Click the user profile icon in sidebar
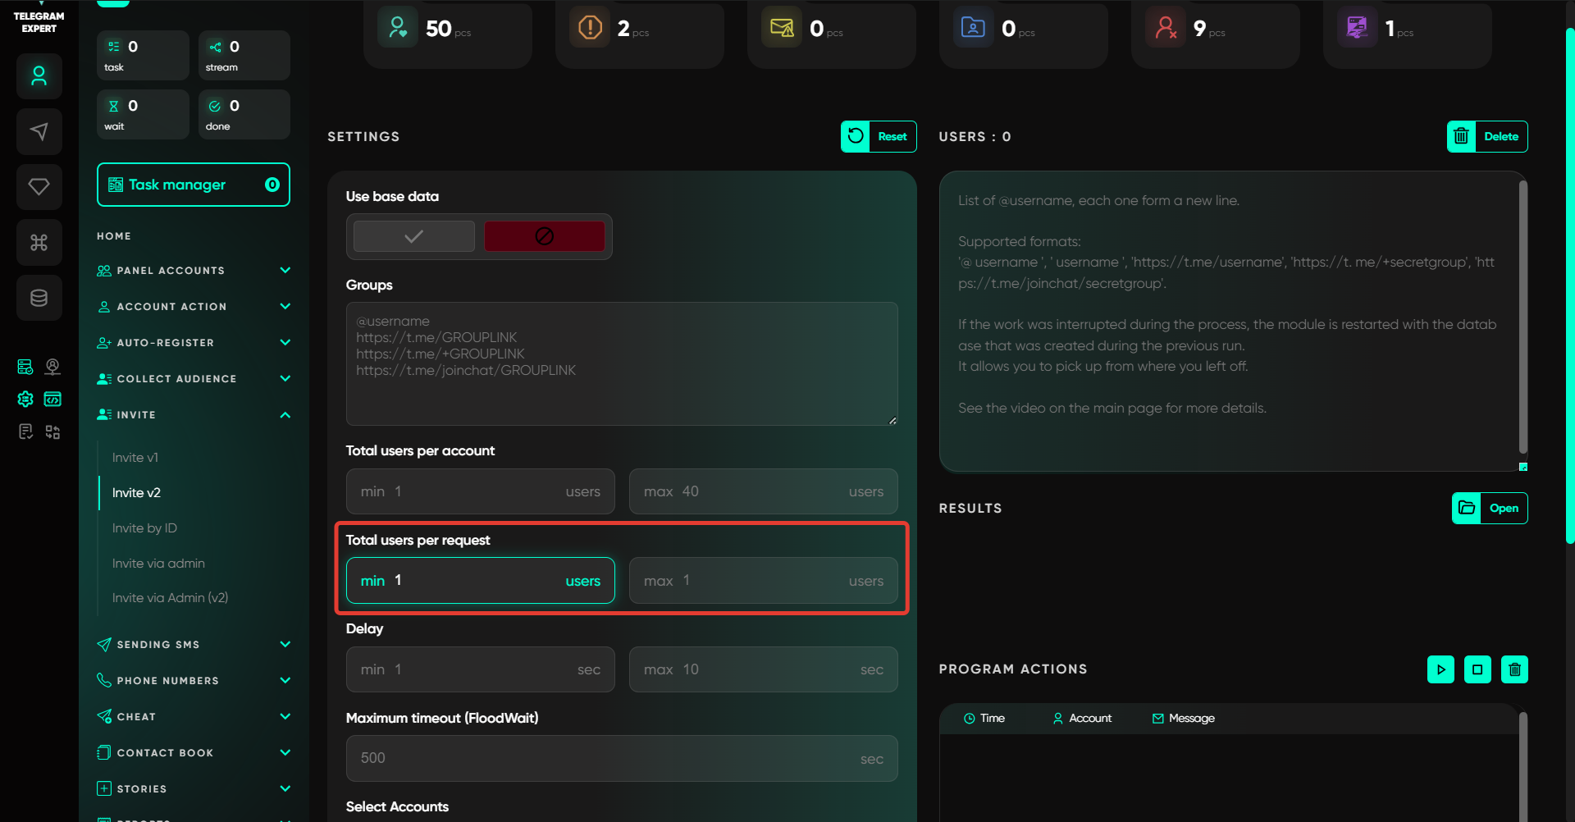This screenshot has width=1575, height=822. (x=39, y=76)
